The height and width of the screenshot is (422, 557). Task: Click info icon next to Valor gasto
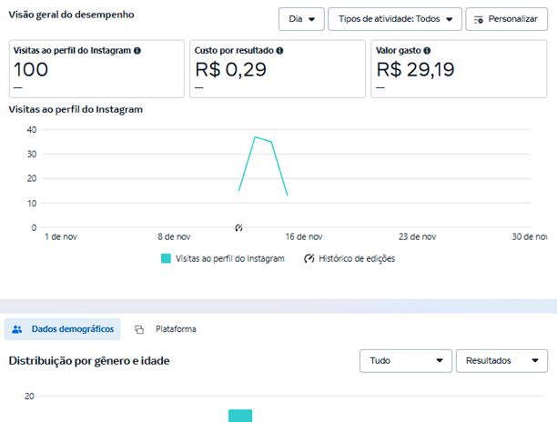pyautogui.click(x=427, y=51)
